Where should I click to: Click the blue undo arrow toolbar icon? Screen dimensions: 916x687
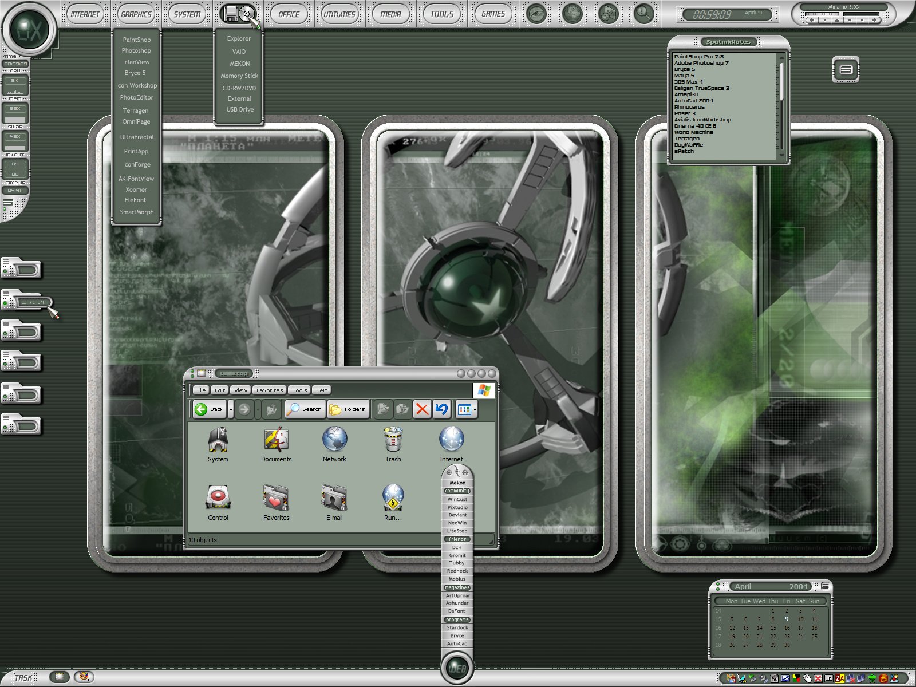(x=441, y=409)
